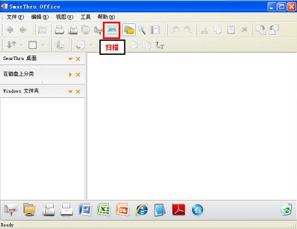This screenshot has width=297, height=229.
Task: Expand the 在磁盘上分类 panel arrow
Action: click(x=70, y=75)
